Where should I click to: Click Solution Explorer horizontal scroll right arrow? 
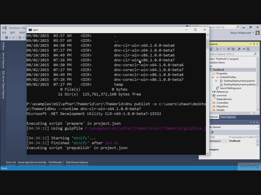[254, 113]
